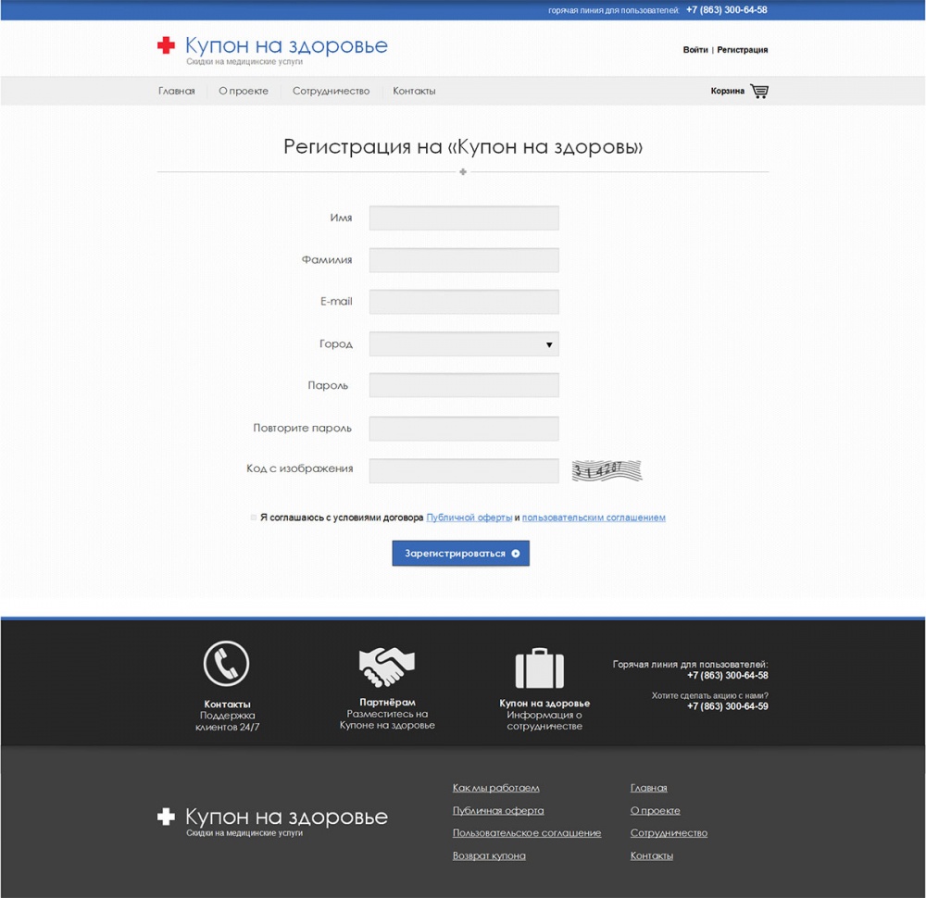Open пользовательским соглашением link
This screenshot has width=926, height=898.
point(594,518)
